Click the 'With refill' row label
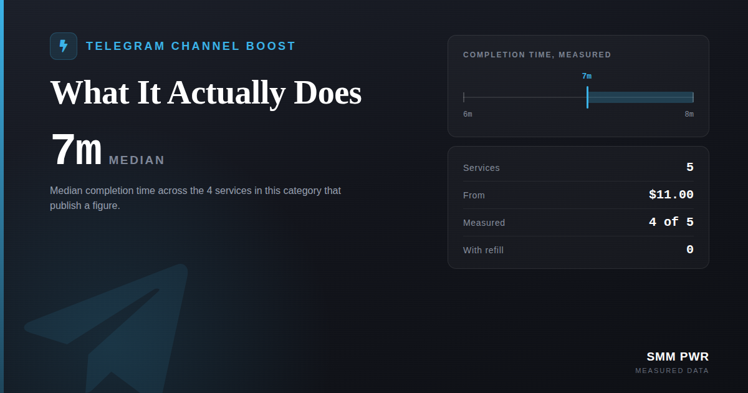This screenshot has width=748, height=393. click(x=483, y=250)
